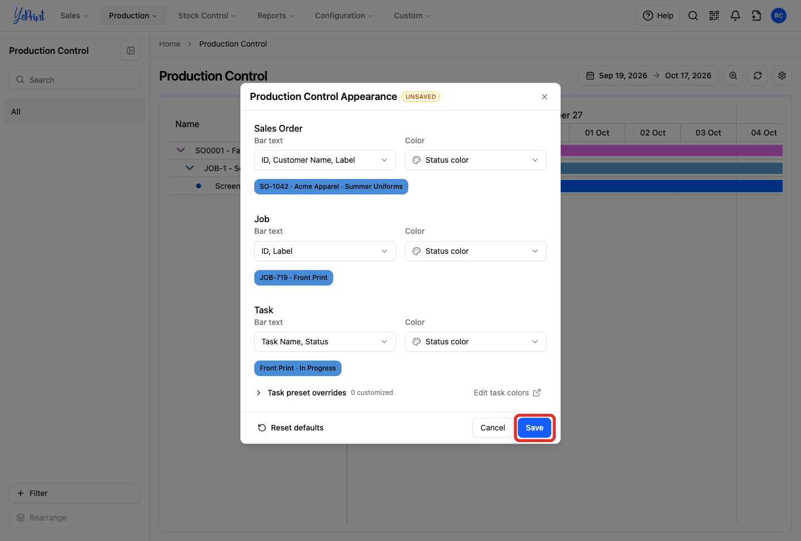Open the Configuration menu
The width and height of the screenshot is (801, 541).
coord(344,16)
